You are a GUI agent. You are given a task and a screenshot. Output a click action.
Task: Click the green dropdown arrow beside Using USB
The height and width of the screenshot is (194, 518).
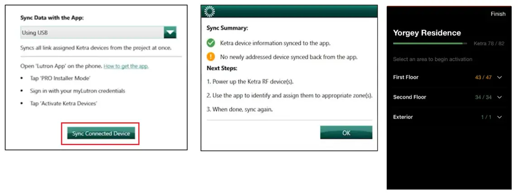[170, 32]
